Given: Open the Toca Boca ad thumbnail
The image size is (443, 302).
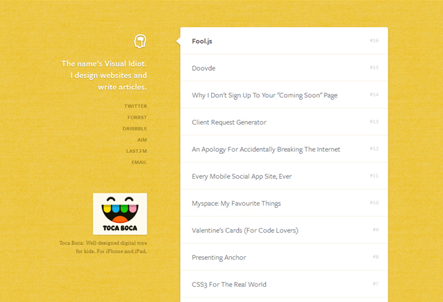Looking at the screenshot, I should [x=120, y=214].
